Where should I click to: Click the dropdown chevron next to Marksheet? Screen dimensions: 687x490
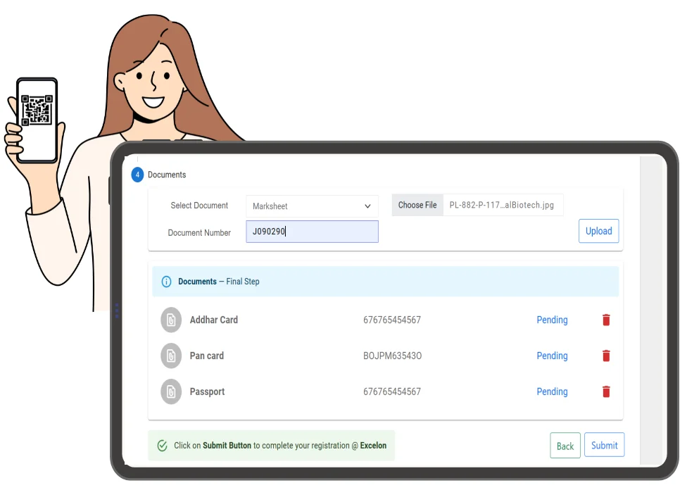click(367, 206)
